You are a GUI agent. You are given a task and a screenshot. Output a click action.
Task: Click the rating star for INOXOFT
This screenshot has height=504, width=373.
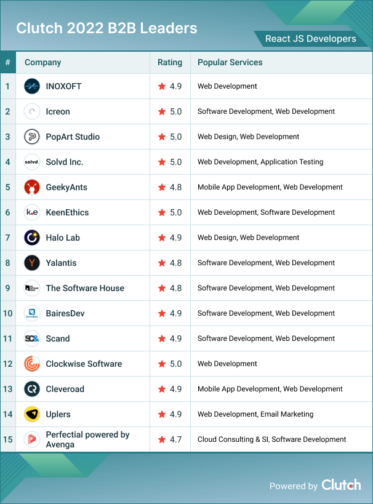pyautogui.click(x=162, y=86)
